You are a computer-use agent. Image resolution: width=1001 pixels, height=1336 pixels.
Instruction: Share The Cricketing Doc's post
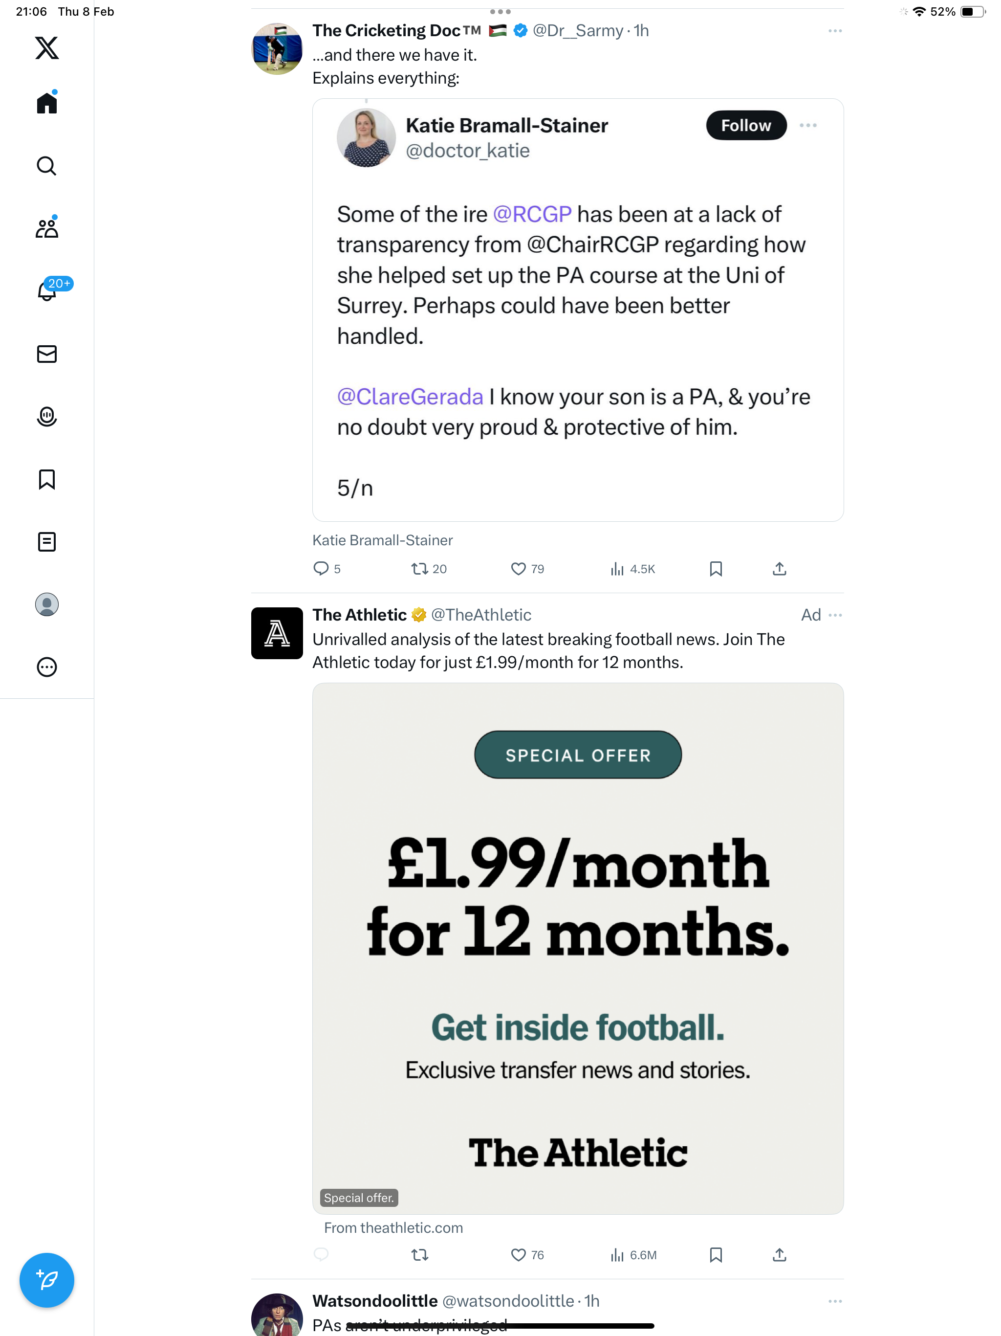pyautogui.click(x=780, y=569)
